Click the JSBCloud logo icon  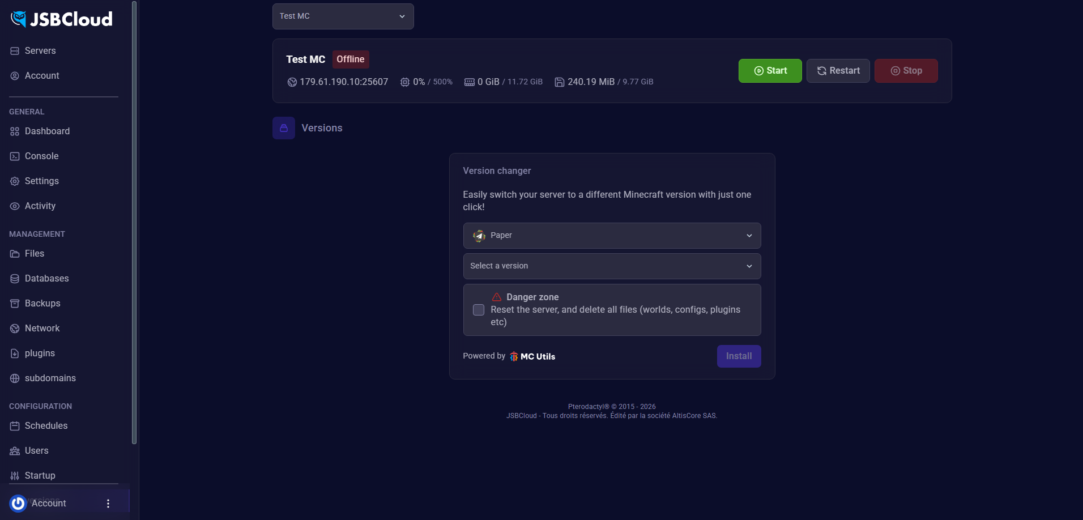(x=19, y=19)
